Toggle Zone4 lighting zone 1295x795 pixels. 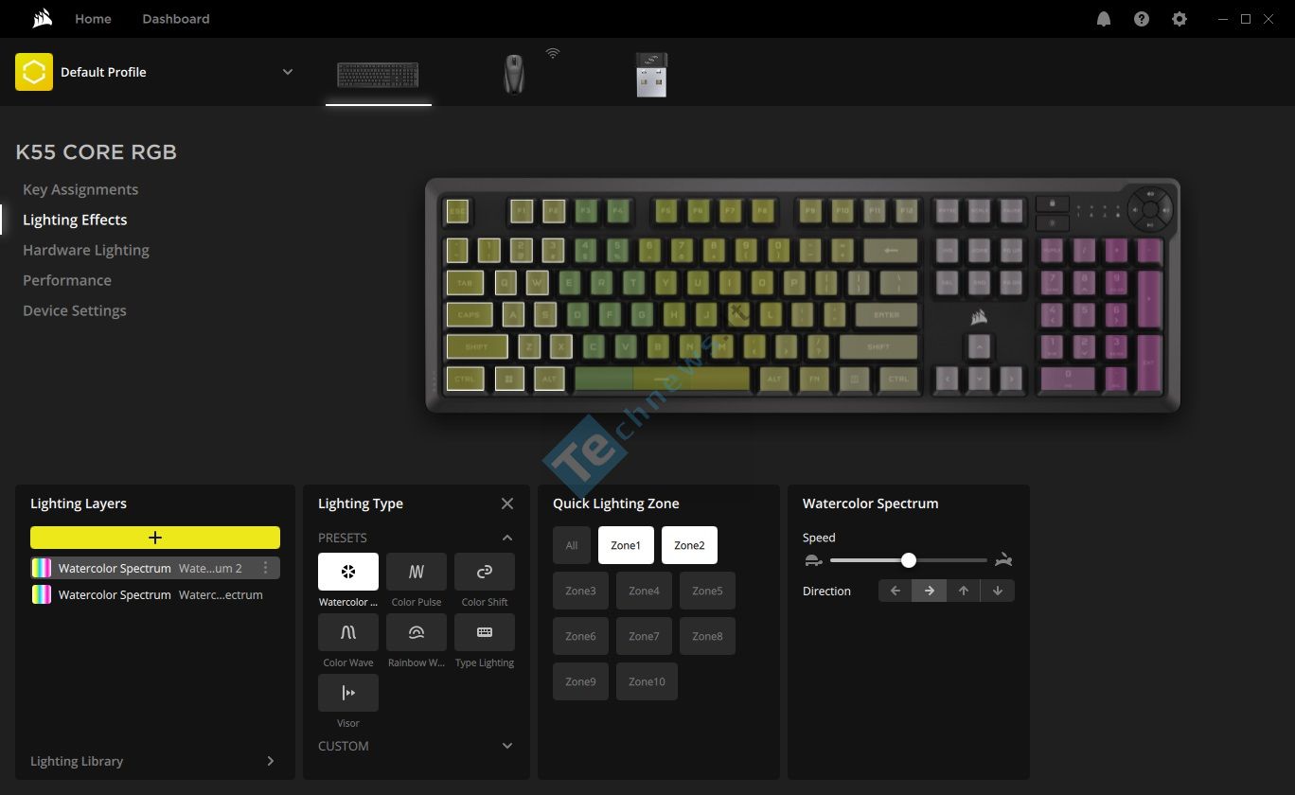[x=644, y=591]
